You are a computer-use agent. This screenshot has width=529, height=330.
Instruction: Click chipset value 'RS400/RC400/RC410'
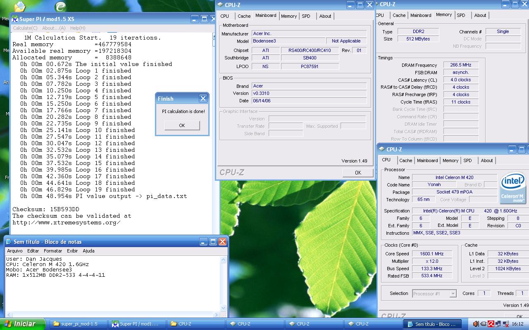click(x=310, y=50)
